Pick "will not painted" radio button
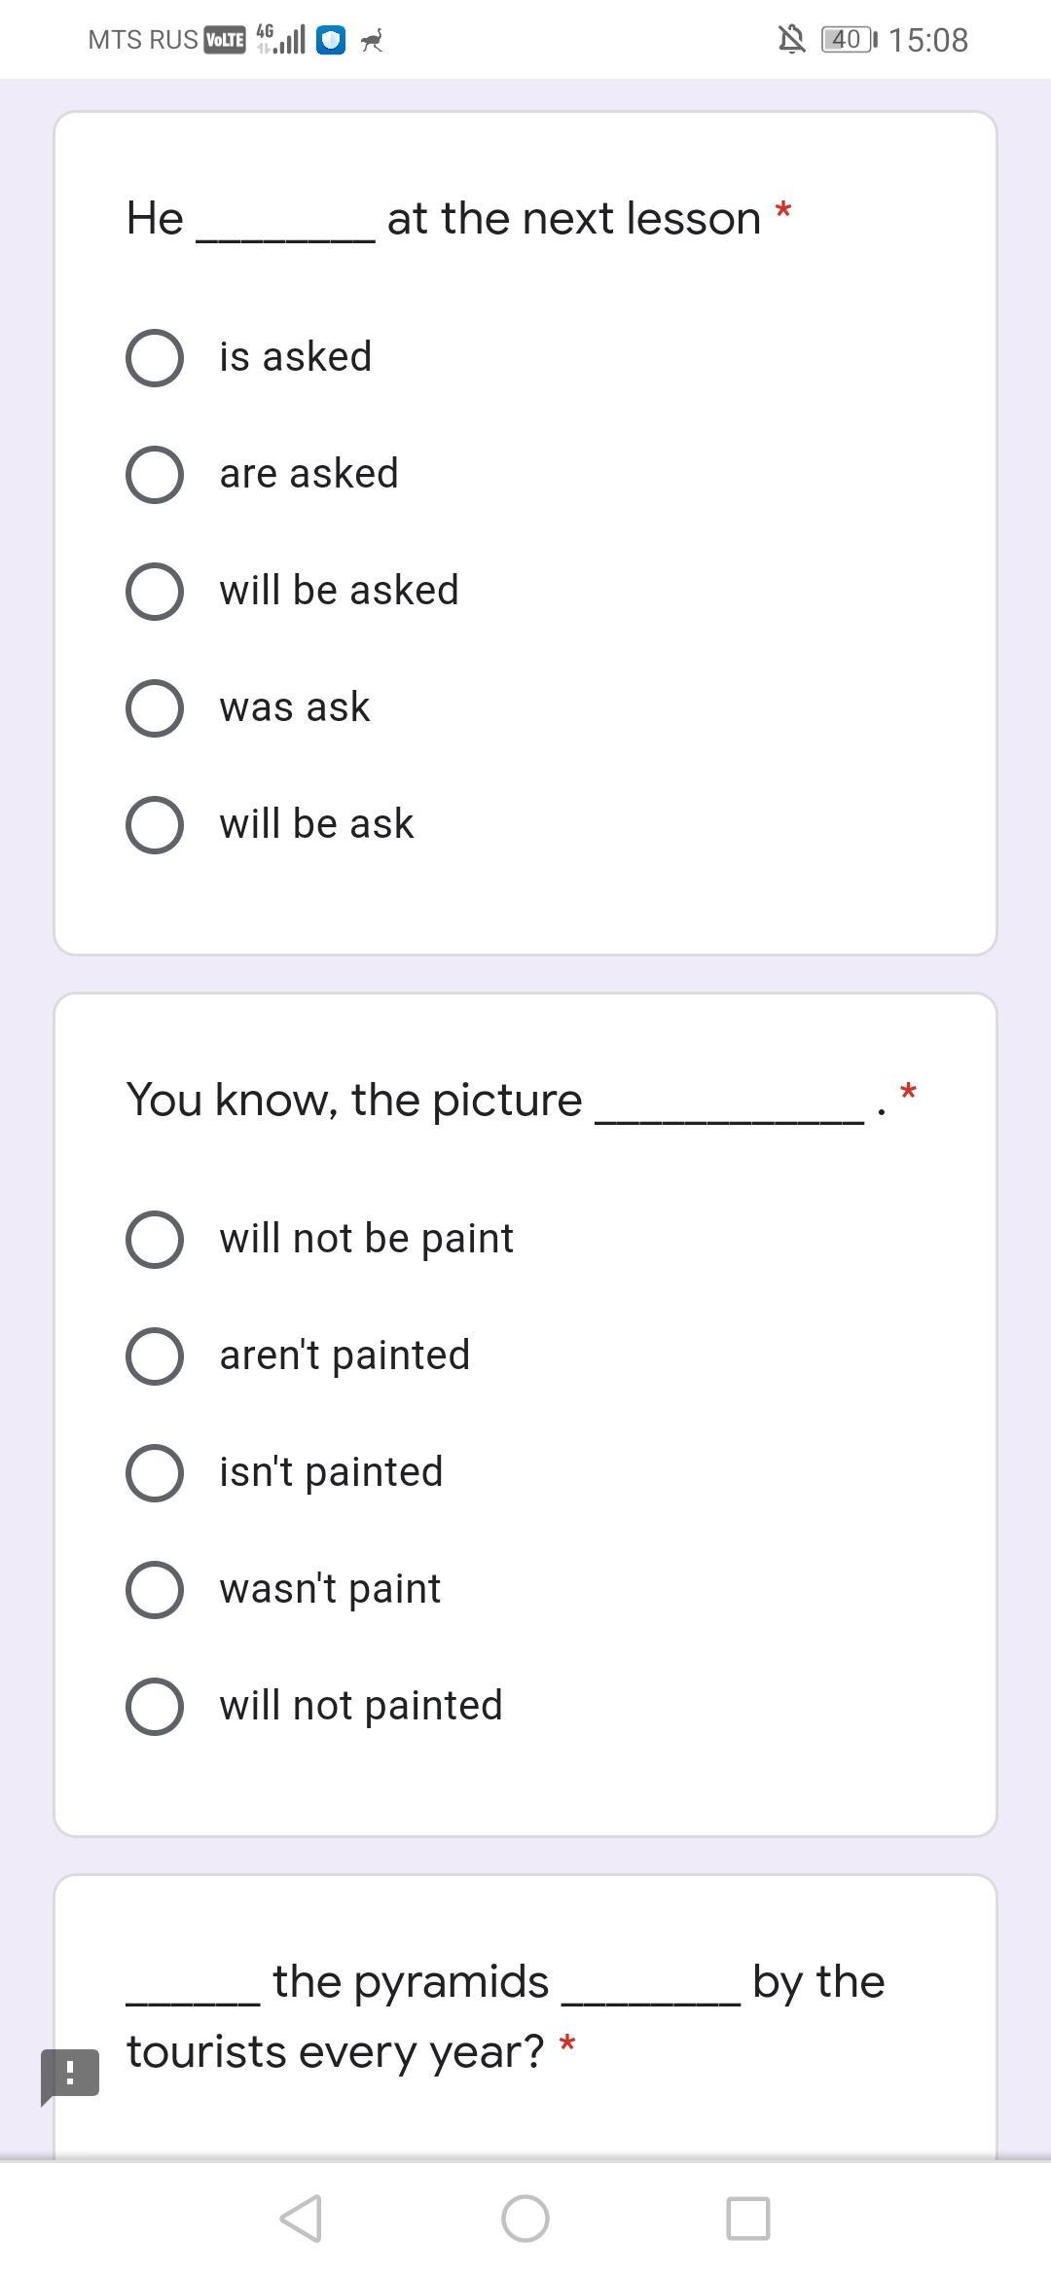 155,1706
